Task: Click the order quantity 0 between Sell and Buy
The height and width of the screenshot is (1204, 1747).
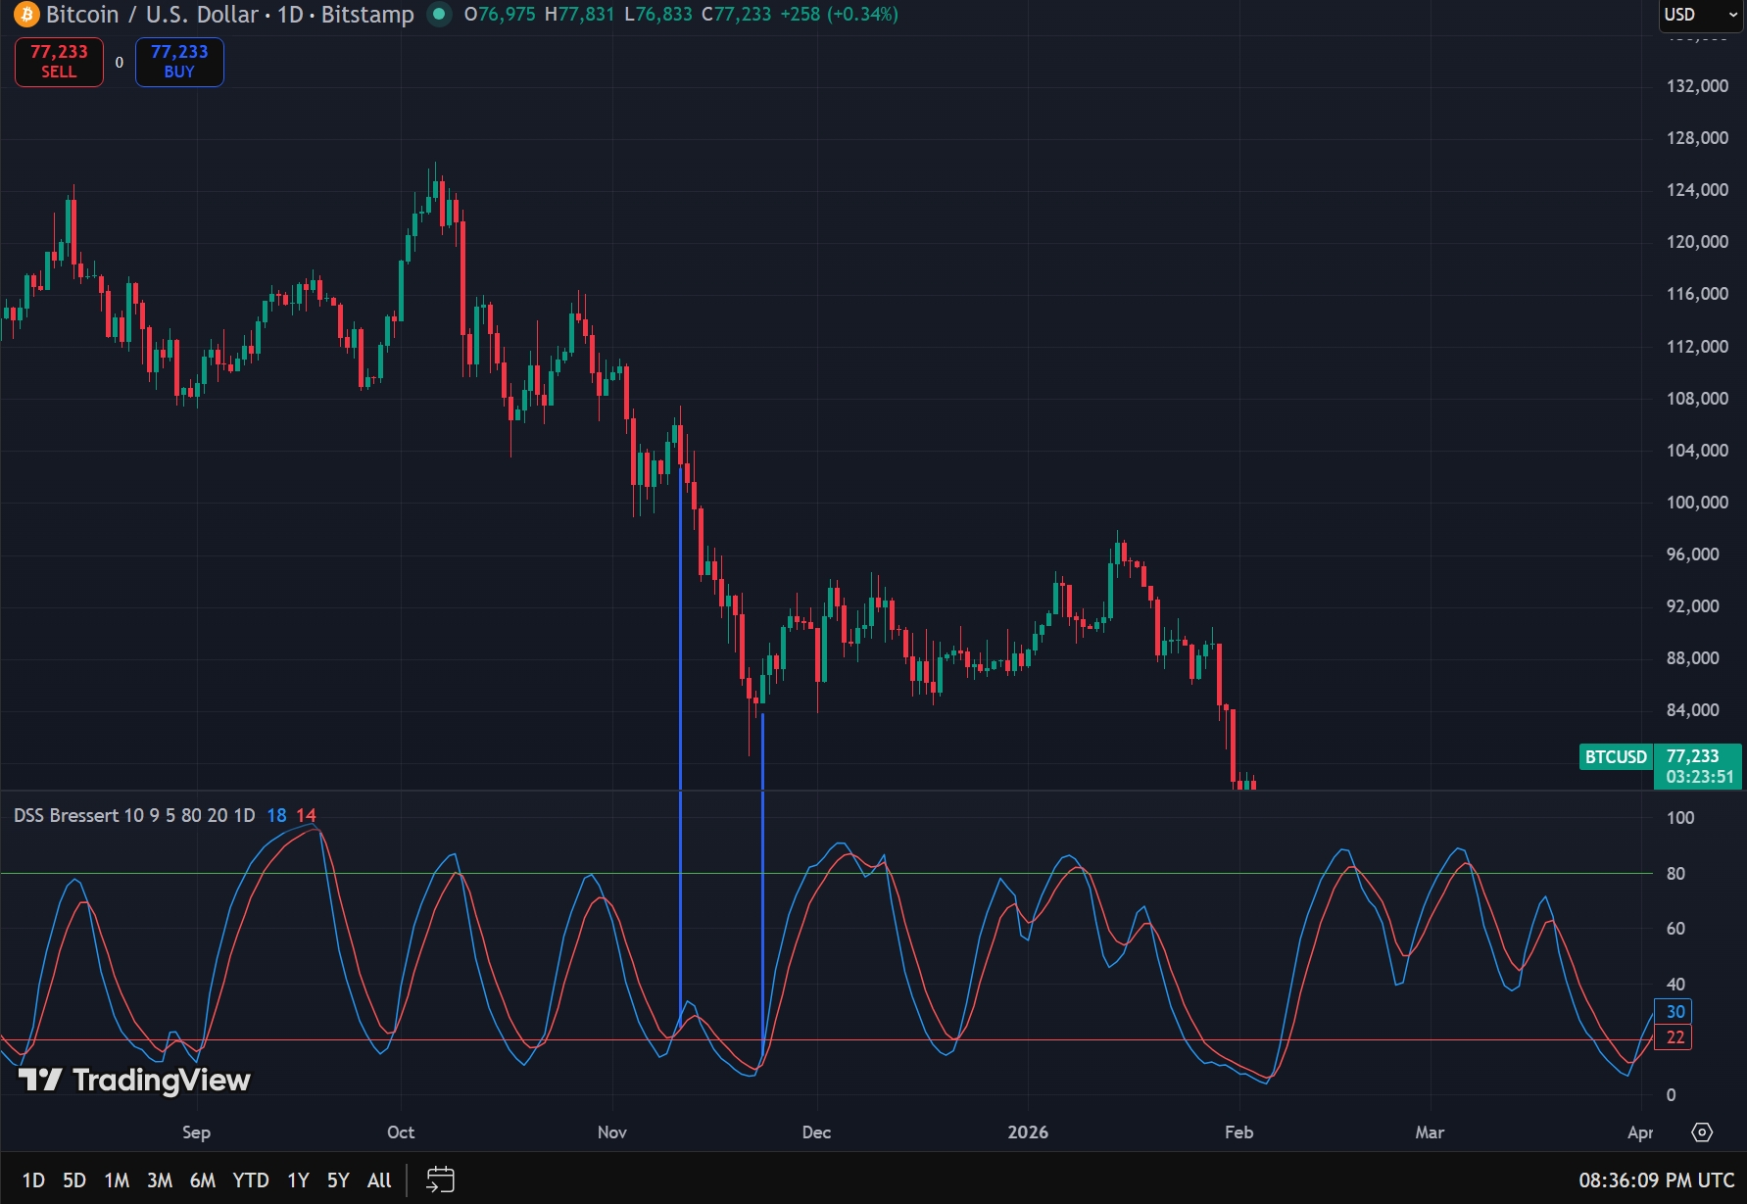Action: pyautogui.click(x=120, y=62)
